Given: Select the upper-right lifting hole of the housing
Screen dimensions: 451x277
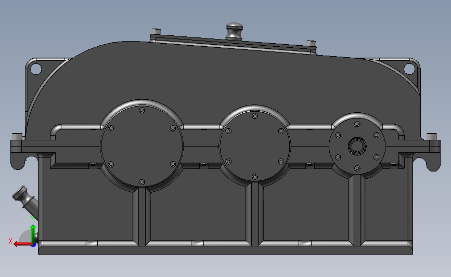Looking at the screenshot, I should tap(409, 69).
